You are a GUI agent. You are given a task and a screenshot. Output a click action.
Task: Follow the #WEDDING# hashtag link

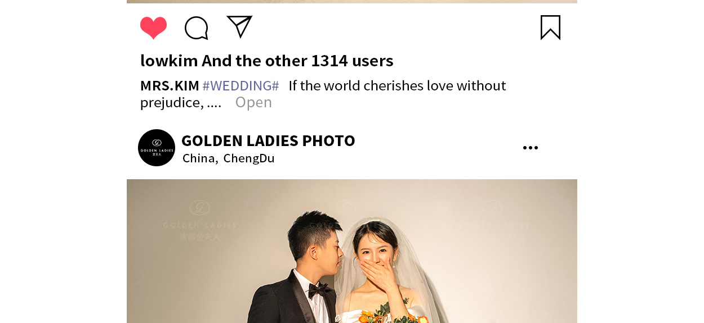[240, 86]
